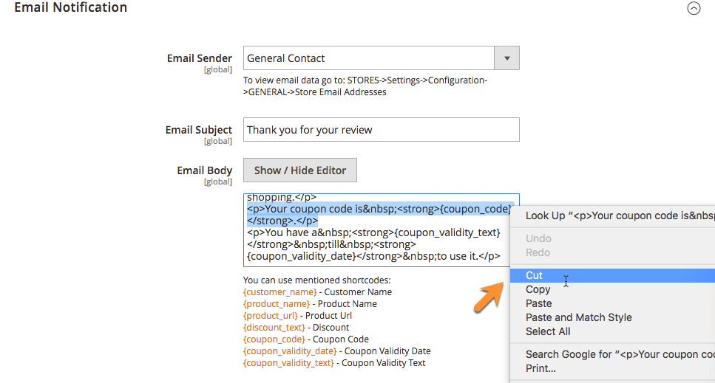
Task: Open the General Contact sender select box
Action: coord(368,58)
